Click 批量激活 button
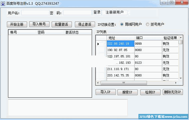The width and height of the screenshot is (189, 120). 62,25
